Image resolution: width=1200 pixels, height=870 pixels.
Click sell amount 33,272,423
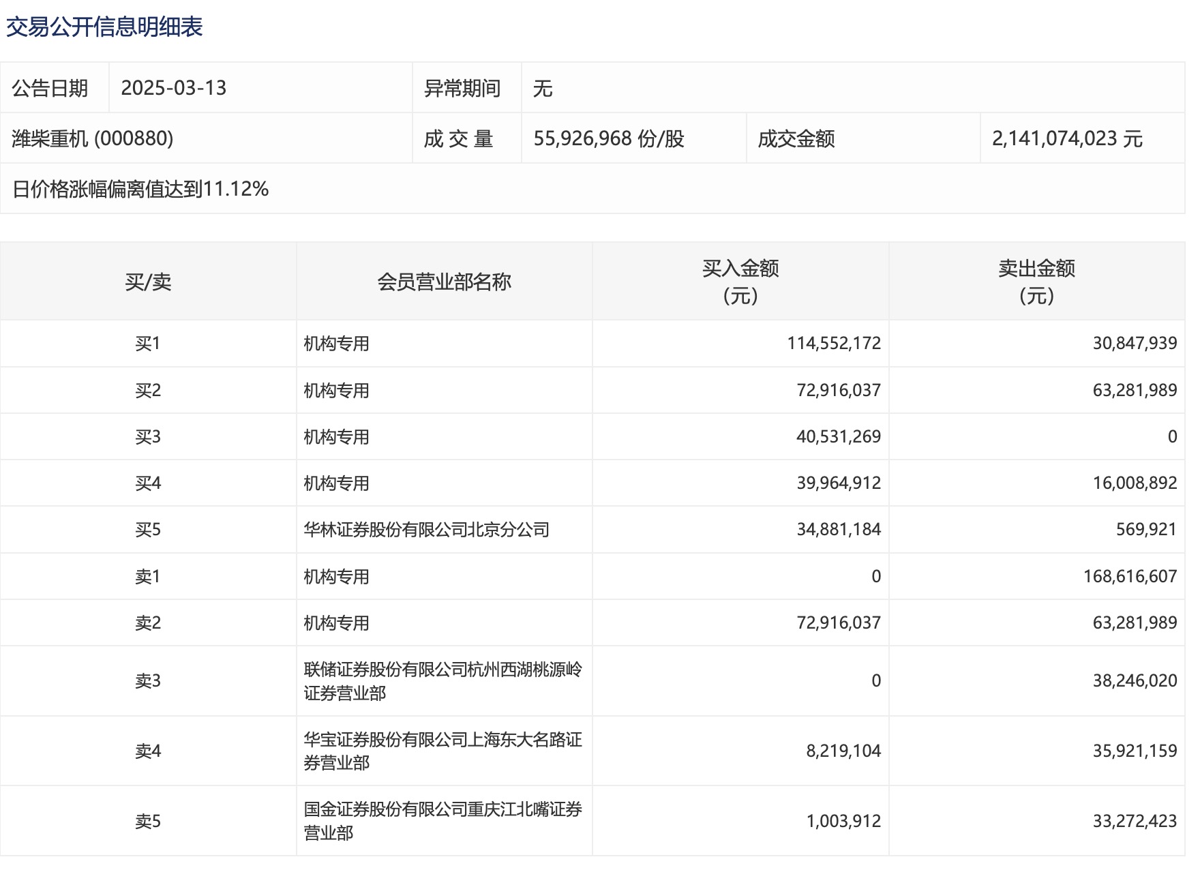point(1135,821)
